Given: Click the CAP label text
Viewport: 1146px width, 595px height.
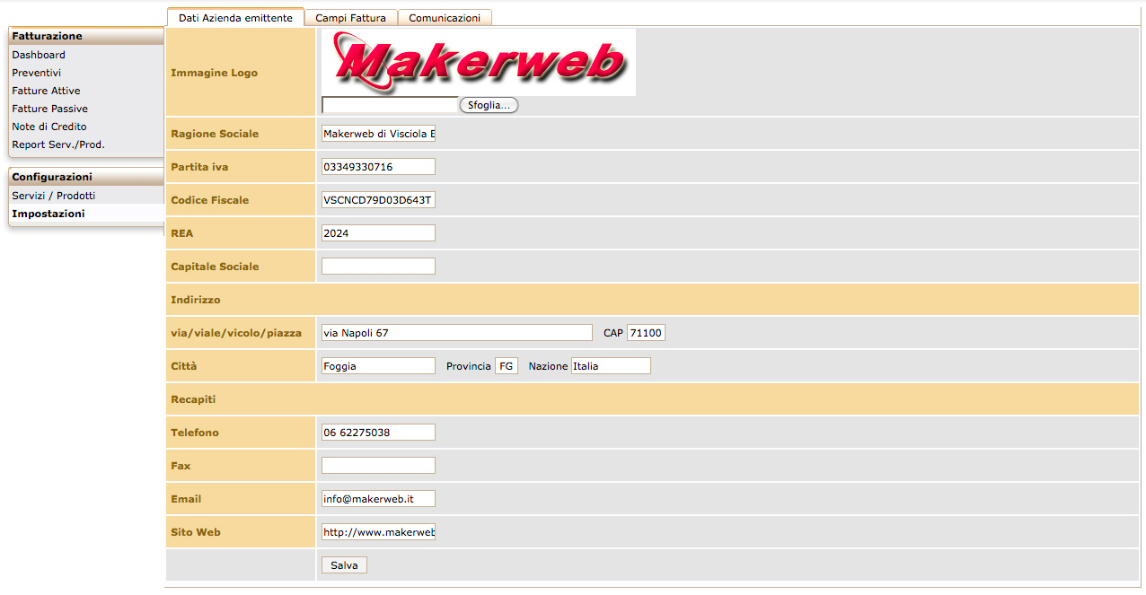Looking at the screenshot, I should click(613, 333).
